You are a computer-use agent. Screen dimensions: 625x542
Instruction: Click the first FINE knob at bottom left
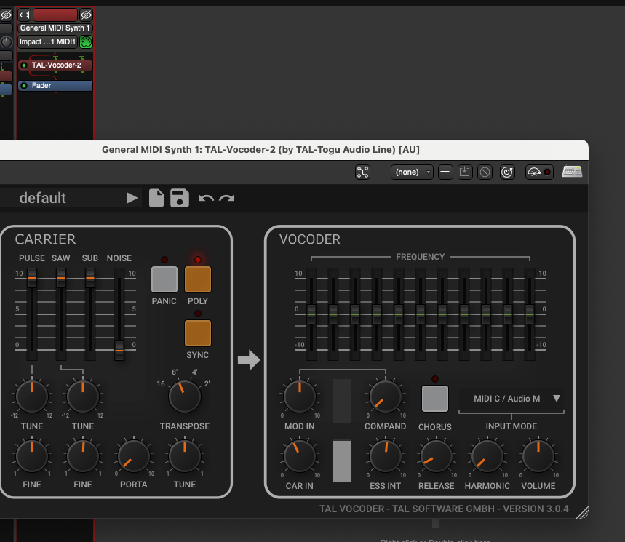tap(31, 456)
